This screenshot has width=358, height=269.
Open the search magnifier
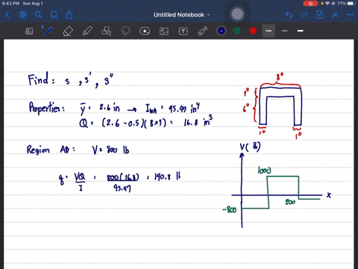(x=38, y=15)
